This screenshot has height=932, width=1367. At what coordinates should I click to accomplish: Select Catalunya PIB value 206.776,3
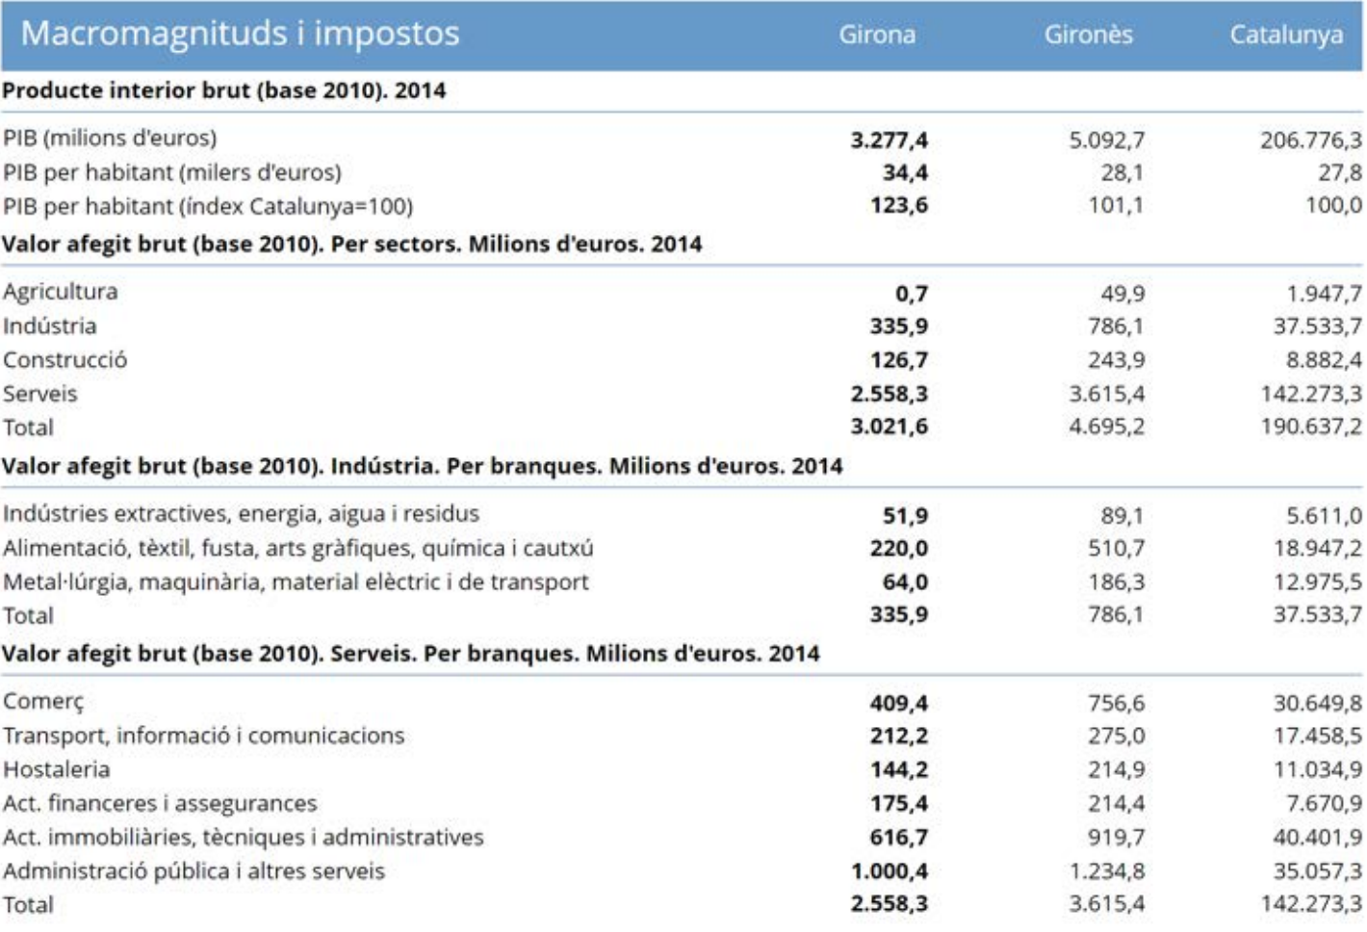pos(1310,141)
